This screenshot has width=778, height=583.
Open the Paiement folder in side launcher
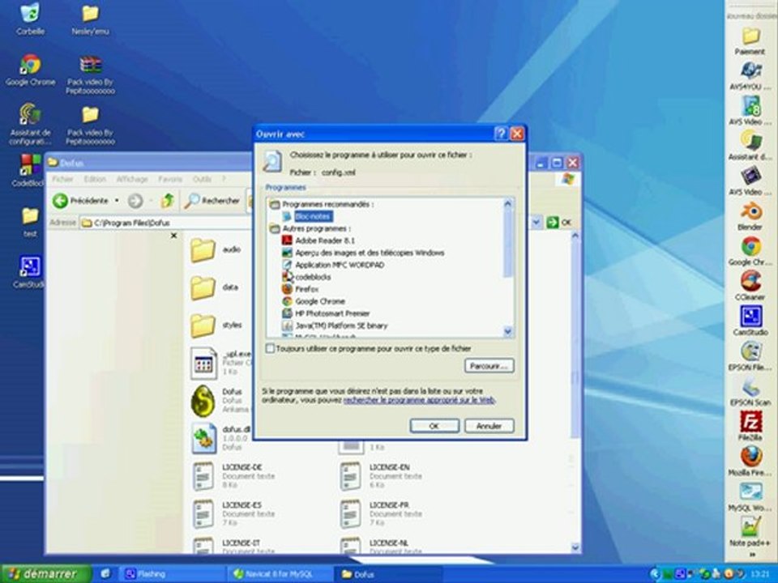(750, 40)
